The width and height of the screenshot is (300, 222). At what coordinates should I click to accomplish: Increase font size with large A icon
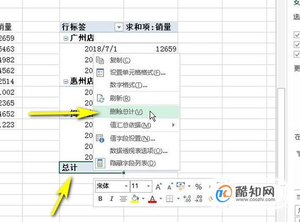pos(158,186)
